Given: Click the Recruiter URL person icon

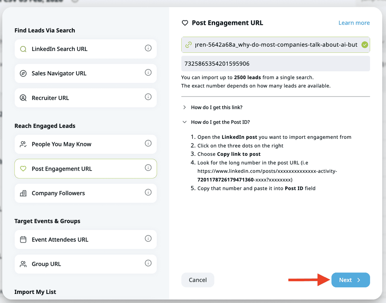Looking at the screenshot, I should pos(23,98).
